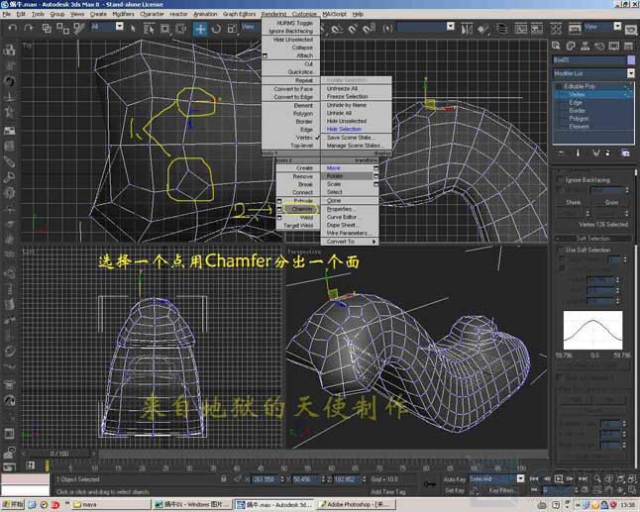This screenshot has height=512, width=640.
Task: Click the Redo arrow icon
Action: (28, 28)
